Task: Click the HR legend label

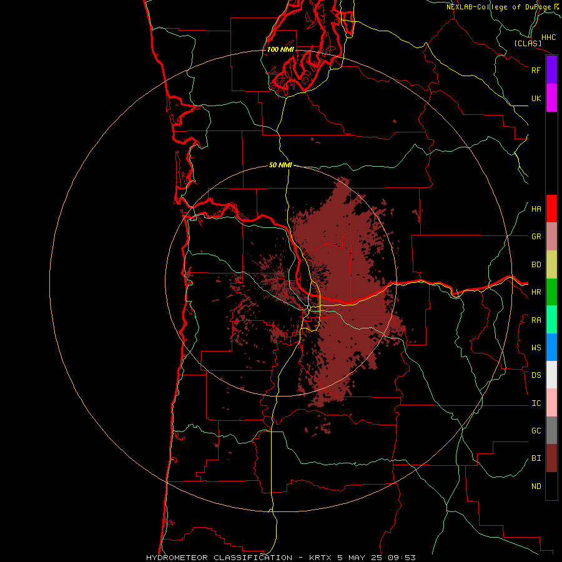Action: point(536,292)
